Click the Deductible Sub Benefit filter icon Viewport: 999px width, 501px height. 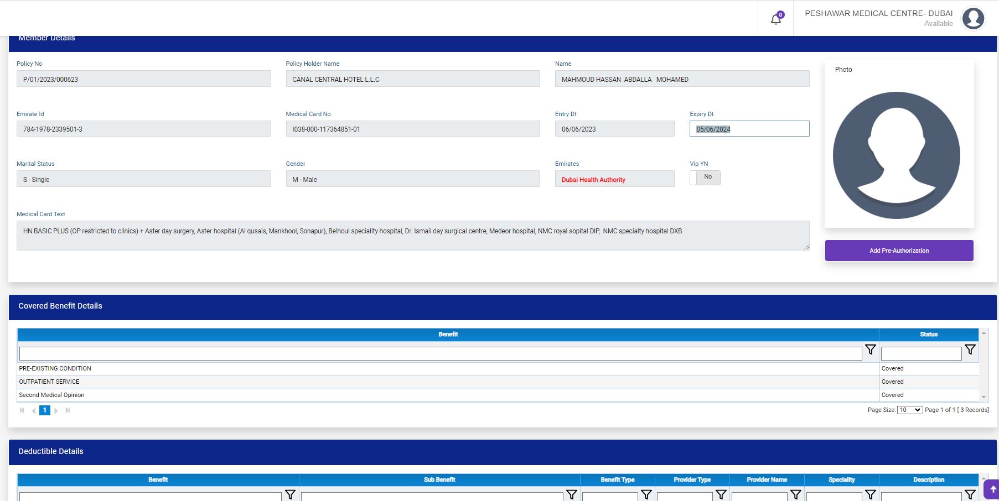(571, 494)
